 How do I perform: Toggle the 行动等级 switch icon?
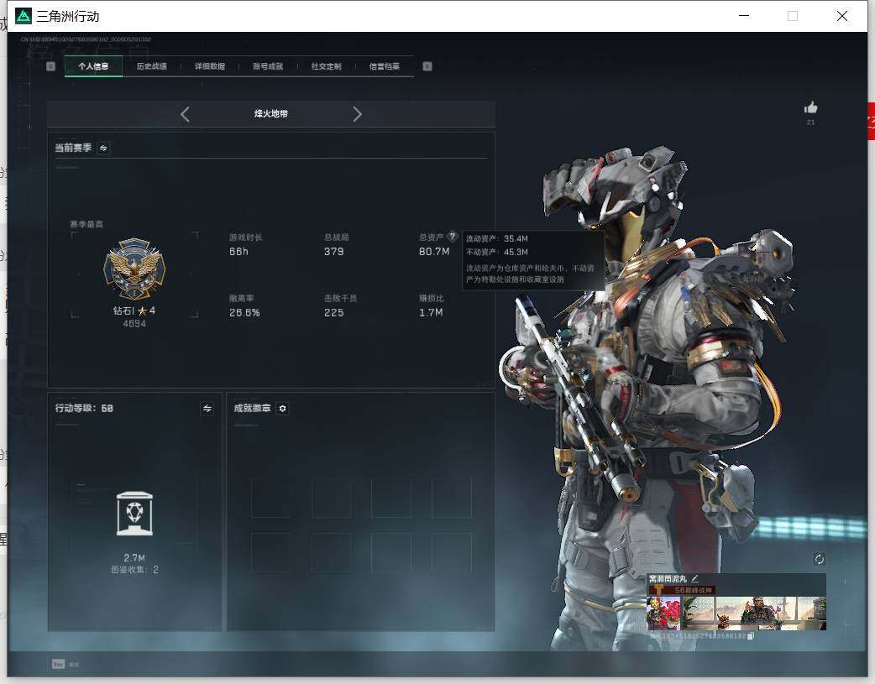coord(207,409)
